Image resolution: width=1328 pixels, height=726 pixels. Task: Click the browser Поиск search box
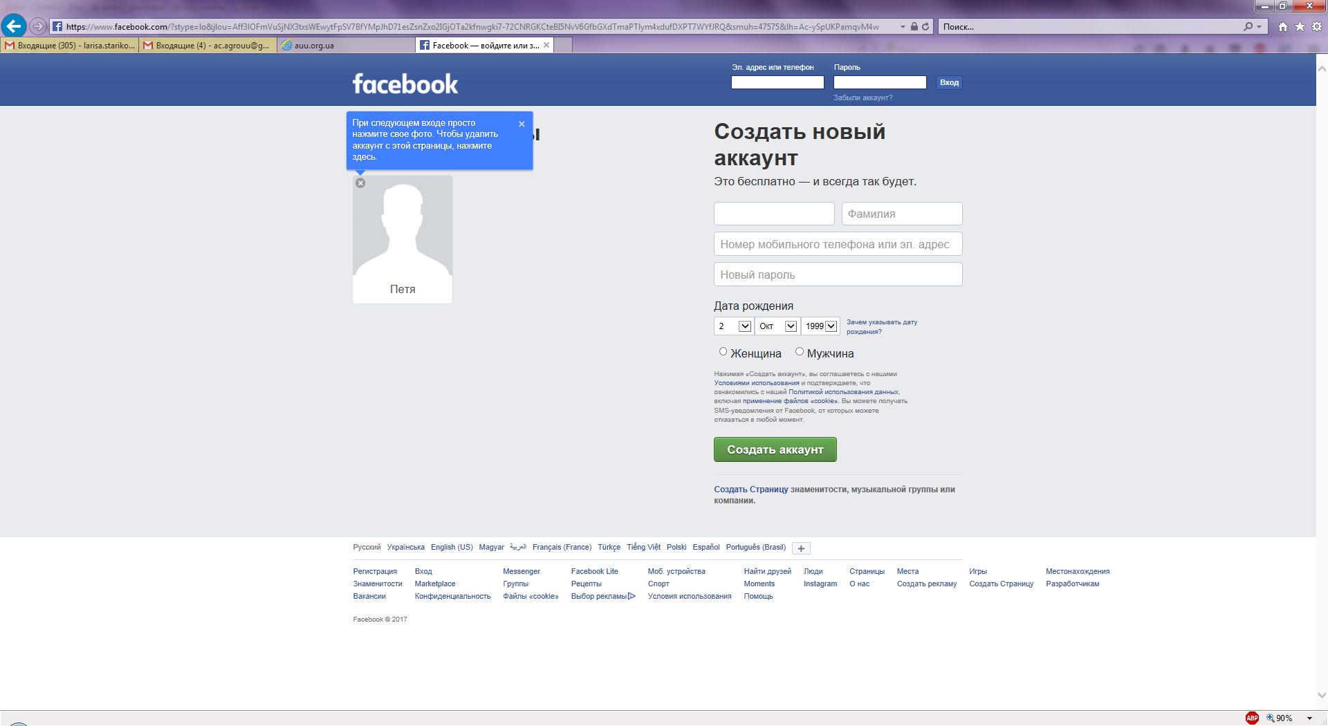1089,26
